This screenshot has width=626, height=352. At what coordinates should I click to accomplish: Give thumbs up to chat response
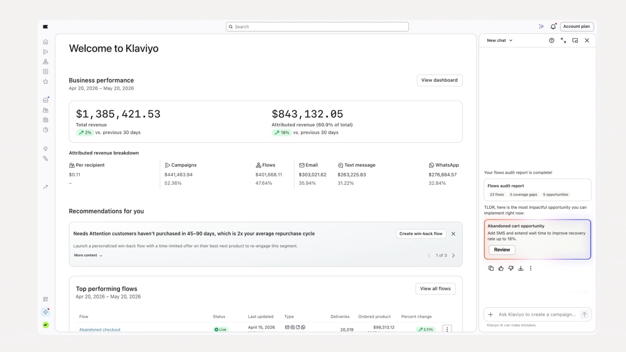pyautogui.click(x=501, y=268)
